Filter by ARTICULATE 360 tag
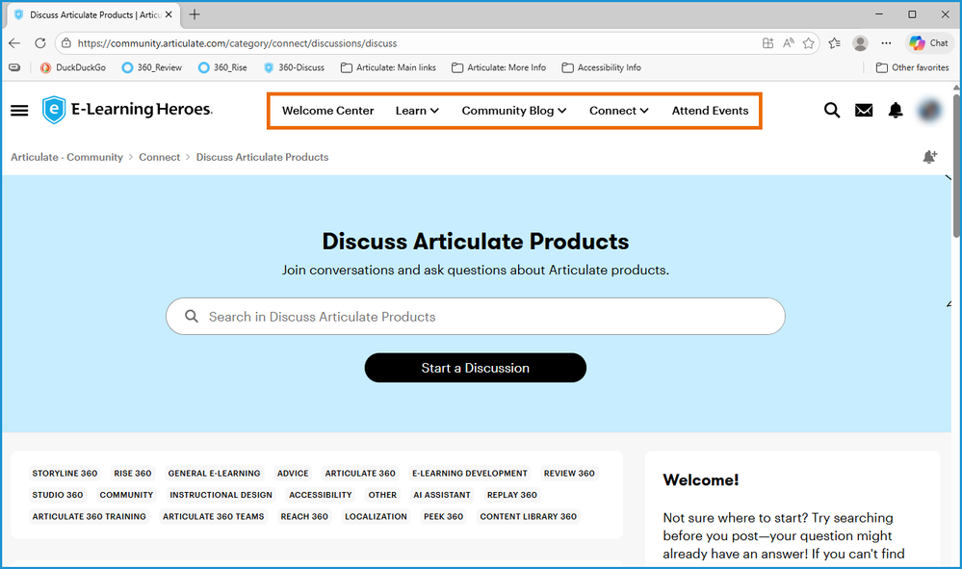 [x=360, y=474]
